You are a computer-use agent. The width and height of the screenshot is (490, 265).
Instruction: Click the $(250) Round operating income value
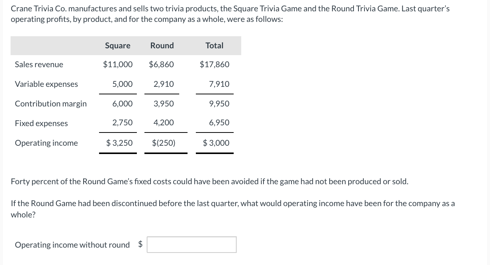coord(163,143)
